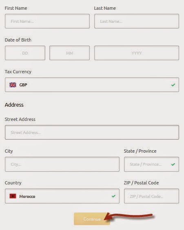The image size is (184, 230).
Task: Click the Continue button
Action: (x=92, y=219)
